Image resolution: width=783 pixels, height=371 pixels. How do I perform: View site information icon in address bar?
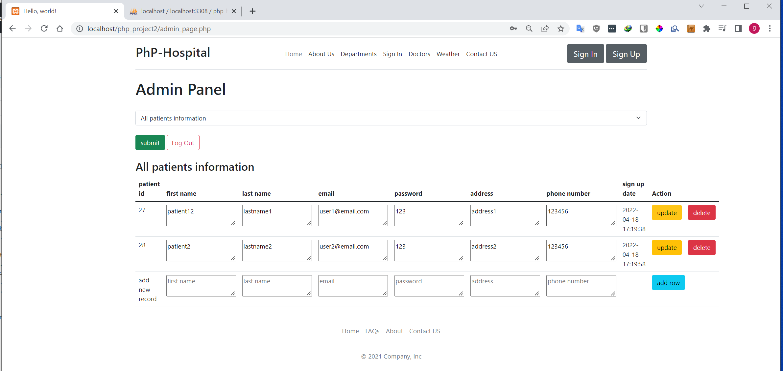tap(80, 29)
